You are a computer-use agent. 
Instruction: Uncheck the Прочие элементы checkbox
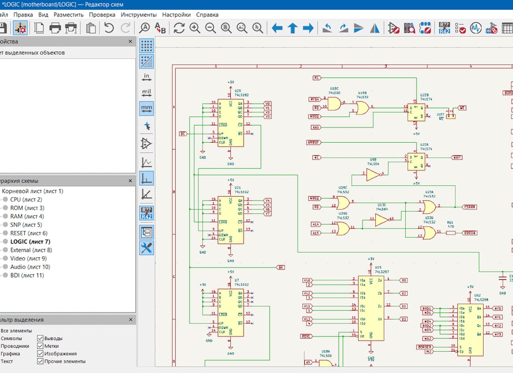pos(40,361)
